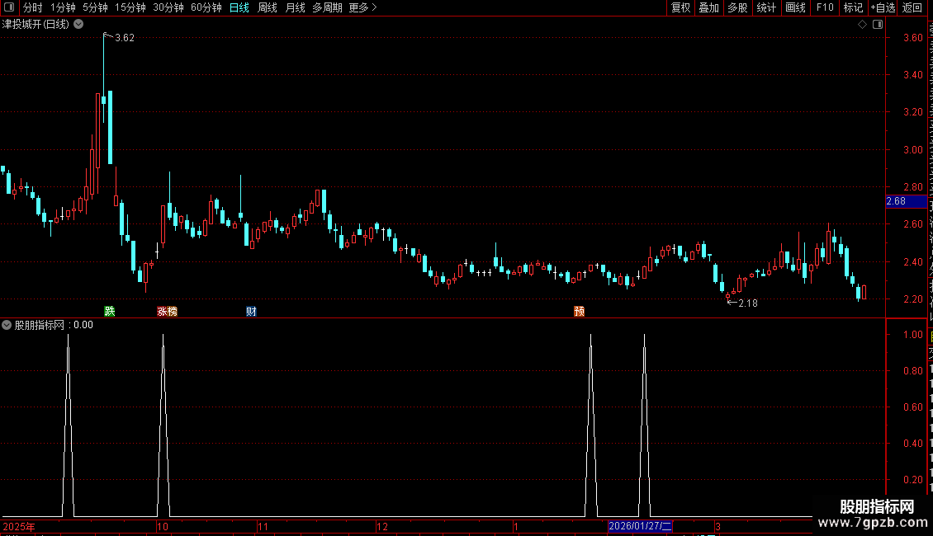Click the 3.62 high price label
Screen dimensions: 933x536
coord(125,38)
